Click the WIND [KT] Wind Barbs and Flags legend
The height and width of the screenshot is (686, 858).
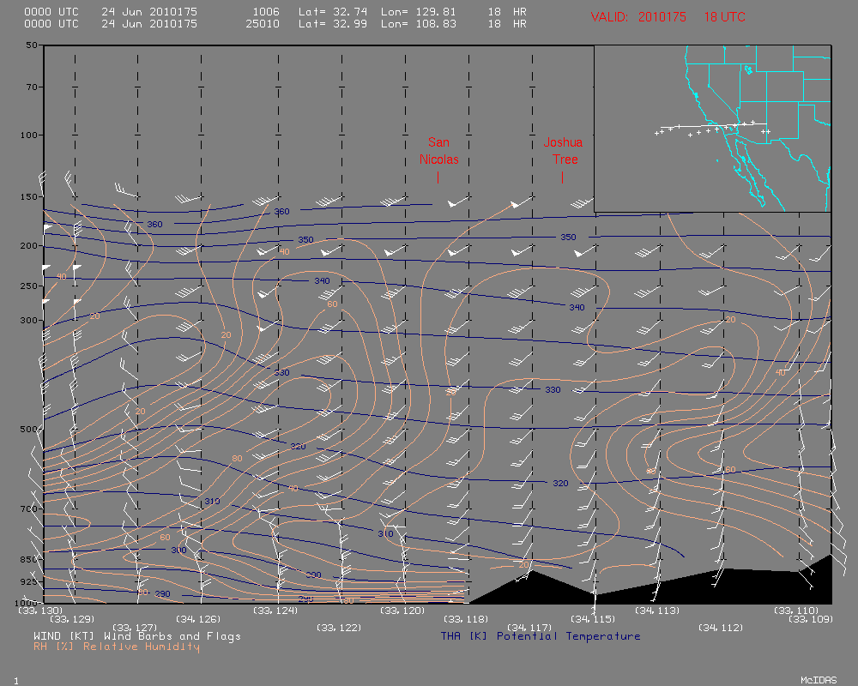point(136,636)
